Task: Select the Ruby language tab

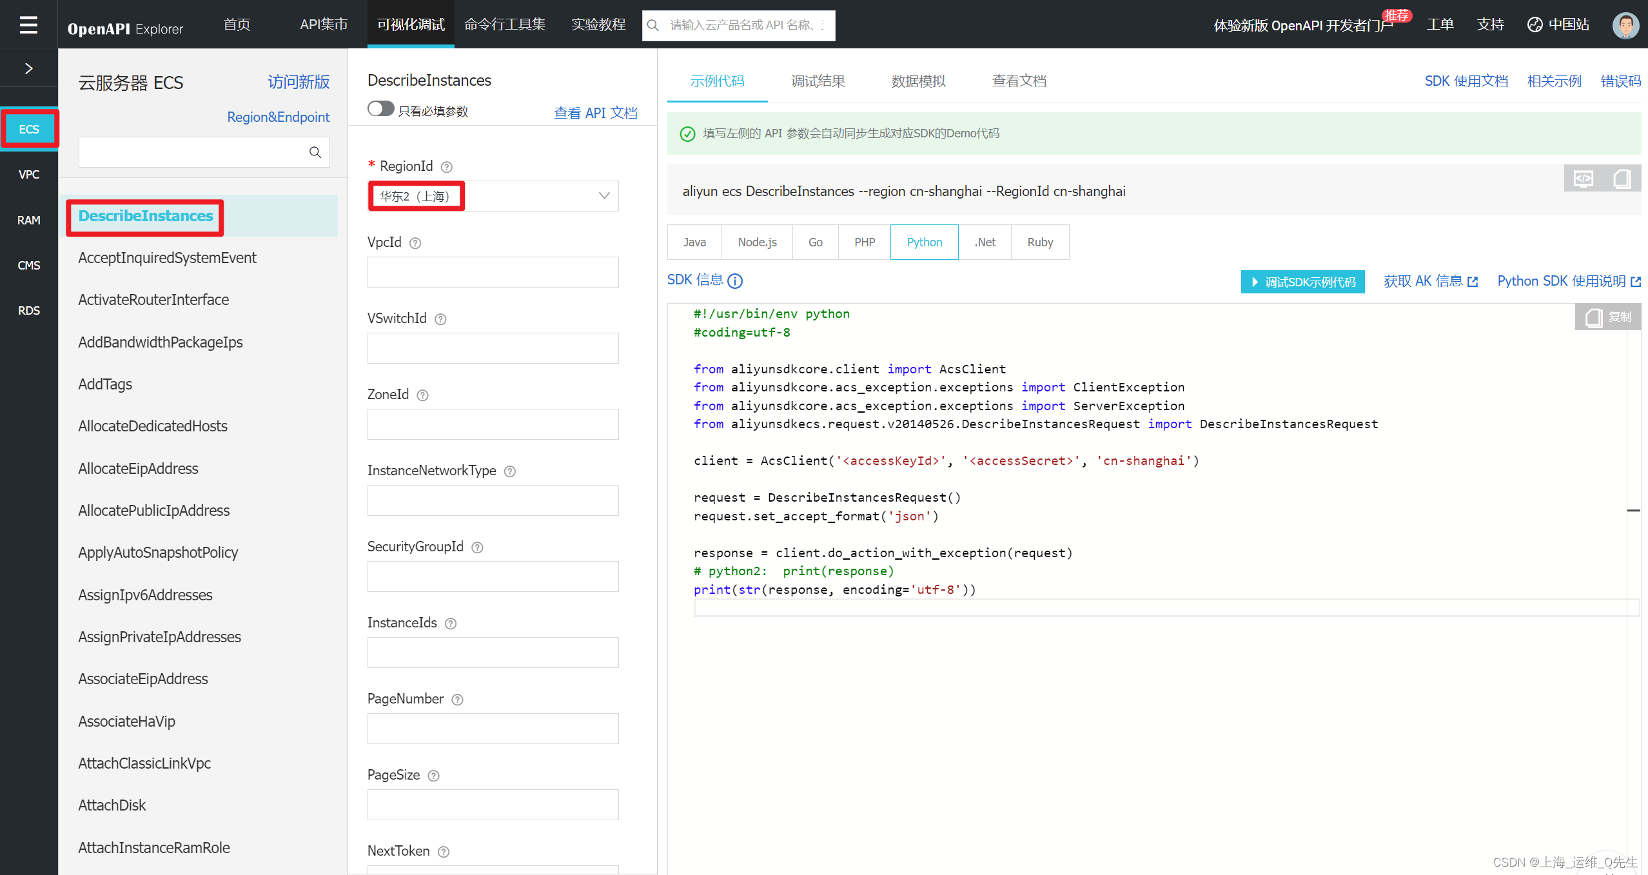Action: pos(1040,242)
